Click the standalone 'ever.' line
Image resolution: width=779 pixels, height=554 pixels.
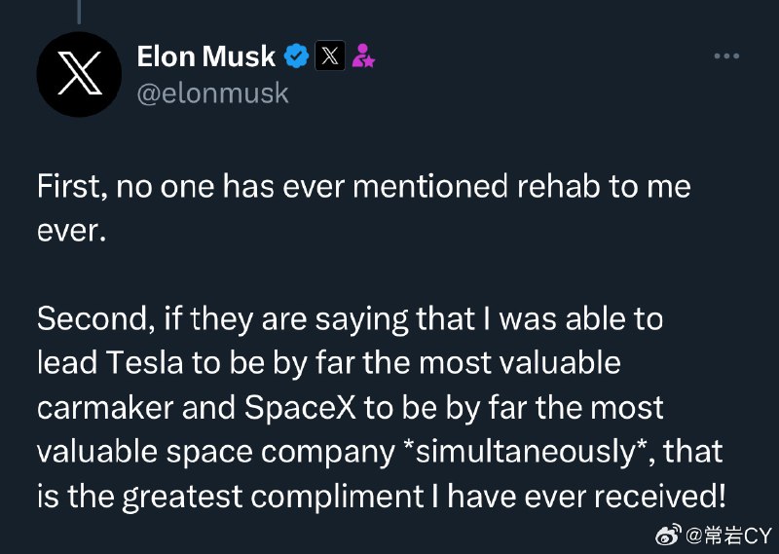(x=71, y=232)
